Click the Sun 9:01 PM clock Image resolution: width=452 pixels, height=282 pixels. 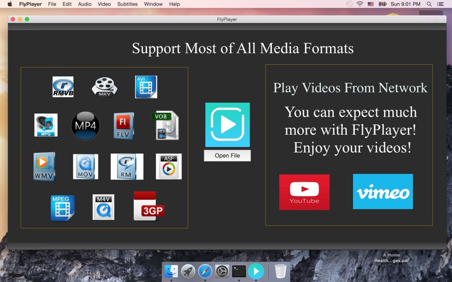pyautogui.click(x=405, y=4)
